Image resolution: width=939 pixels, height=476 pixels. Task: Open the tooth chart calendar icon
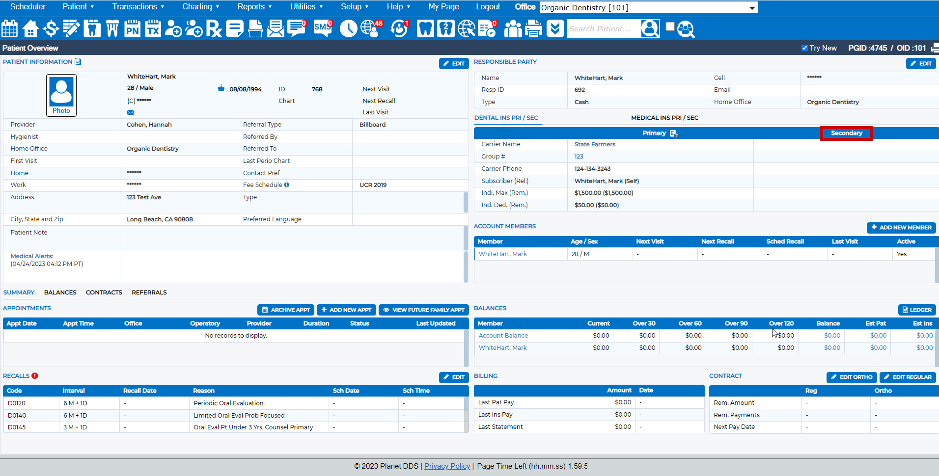click(92, 29)
